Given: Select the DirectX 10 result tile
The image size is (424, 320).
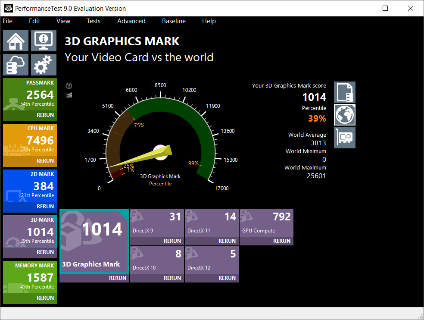Looking at the screenshot, I should [157, 260].
